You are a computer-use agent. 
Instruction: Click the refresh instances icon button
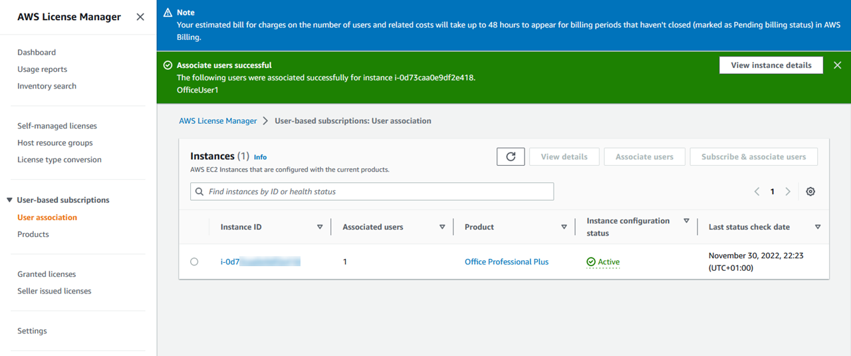511,157
